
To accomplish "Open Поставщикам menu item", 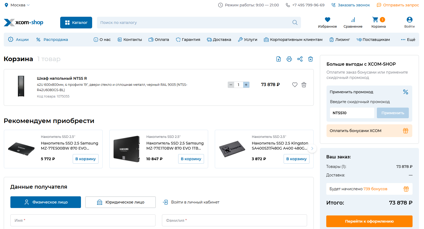I will click(x=373, y=40).
